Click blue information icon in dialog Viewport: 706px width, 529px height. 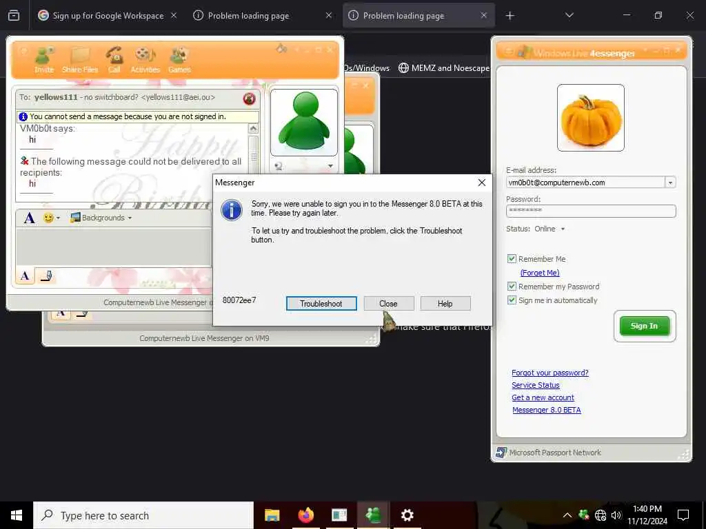pyautogui.click(x=232, y=210)
